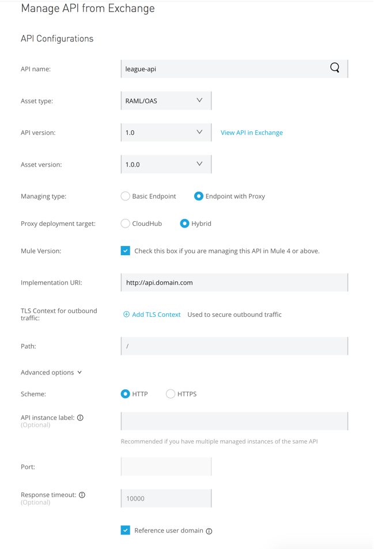Screen dimensions: 374x549
Task: Expand the Asset version dropdown
Action: pos(165,164)
